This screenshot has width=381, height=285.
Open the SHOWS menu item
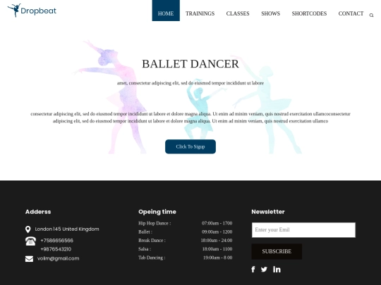click(x=271, y=13)
